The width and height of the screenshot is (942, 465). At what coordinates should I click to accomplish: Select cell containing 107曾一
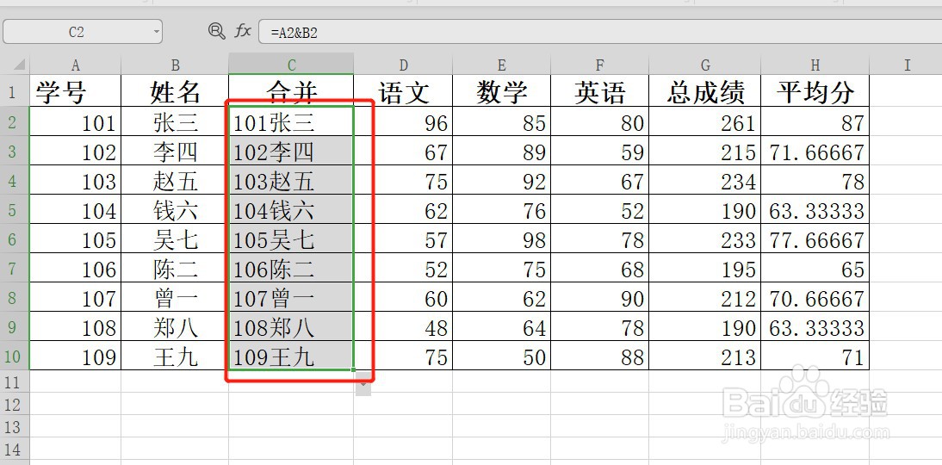[291, 298]
